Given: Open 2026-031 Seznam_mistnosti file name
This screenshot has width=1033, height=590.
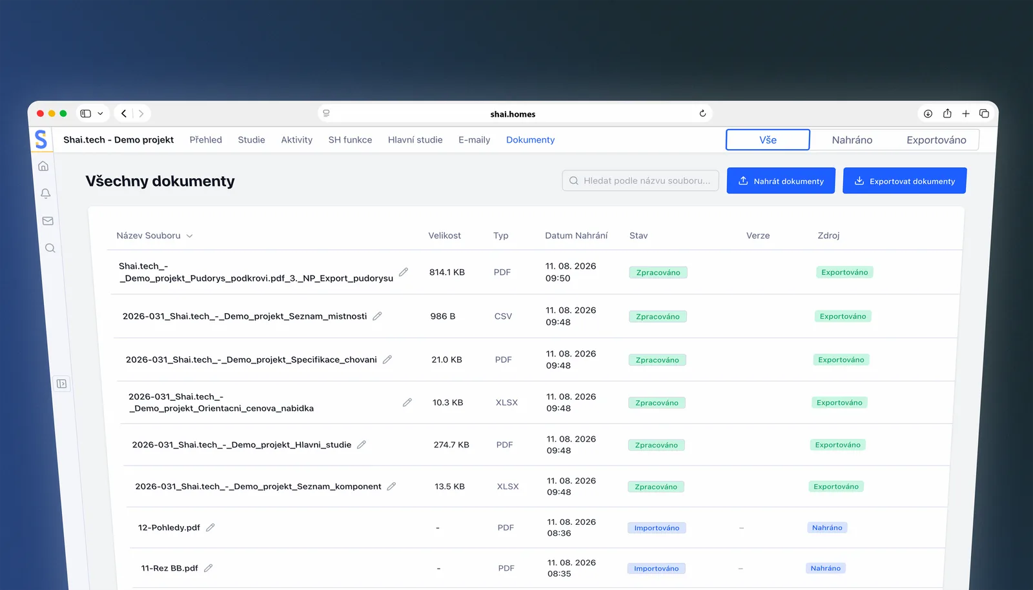Looking at the screenshot, I should (x=245, y=316).
